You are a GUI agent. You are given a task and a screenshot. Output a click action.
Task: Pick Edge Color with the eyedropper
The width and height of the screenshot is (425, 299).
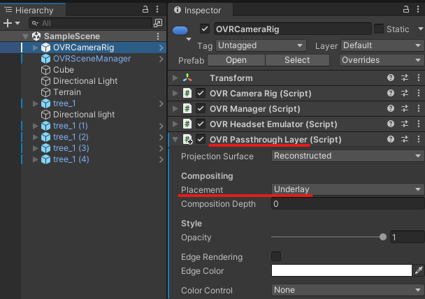pyautogui.click(x=419, y=270)
